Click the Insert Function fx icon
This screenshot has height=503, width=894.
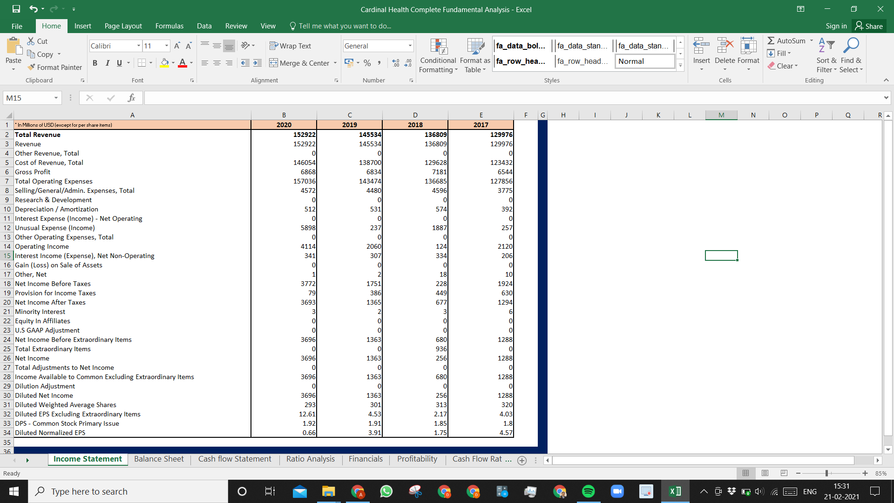131,98
